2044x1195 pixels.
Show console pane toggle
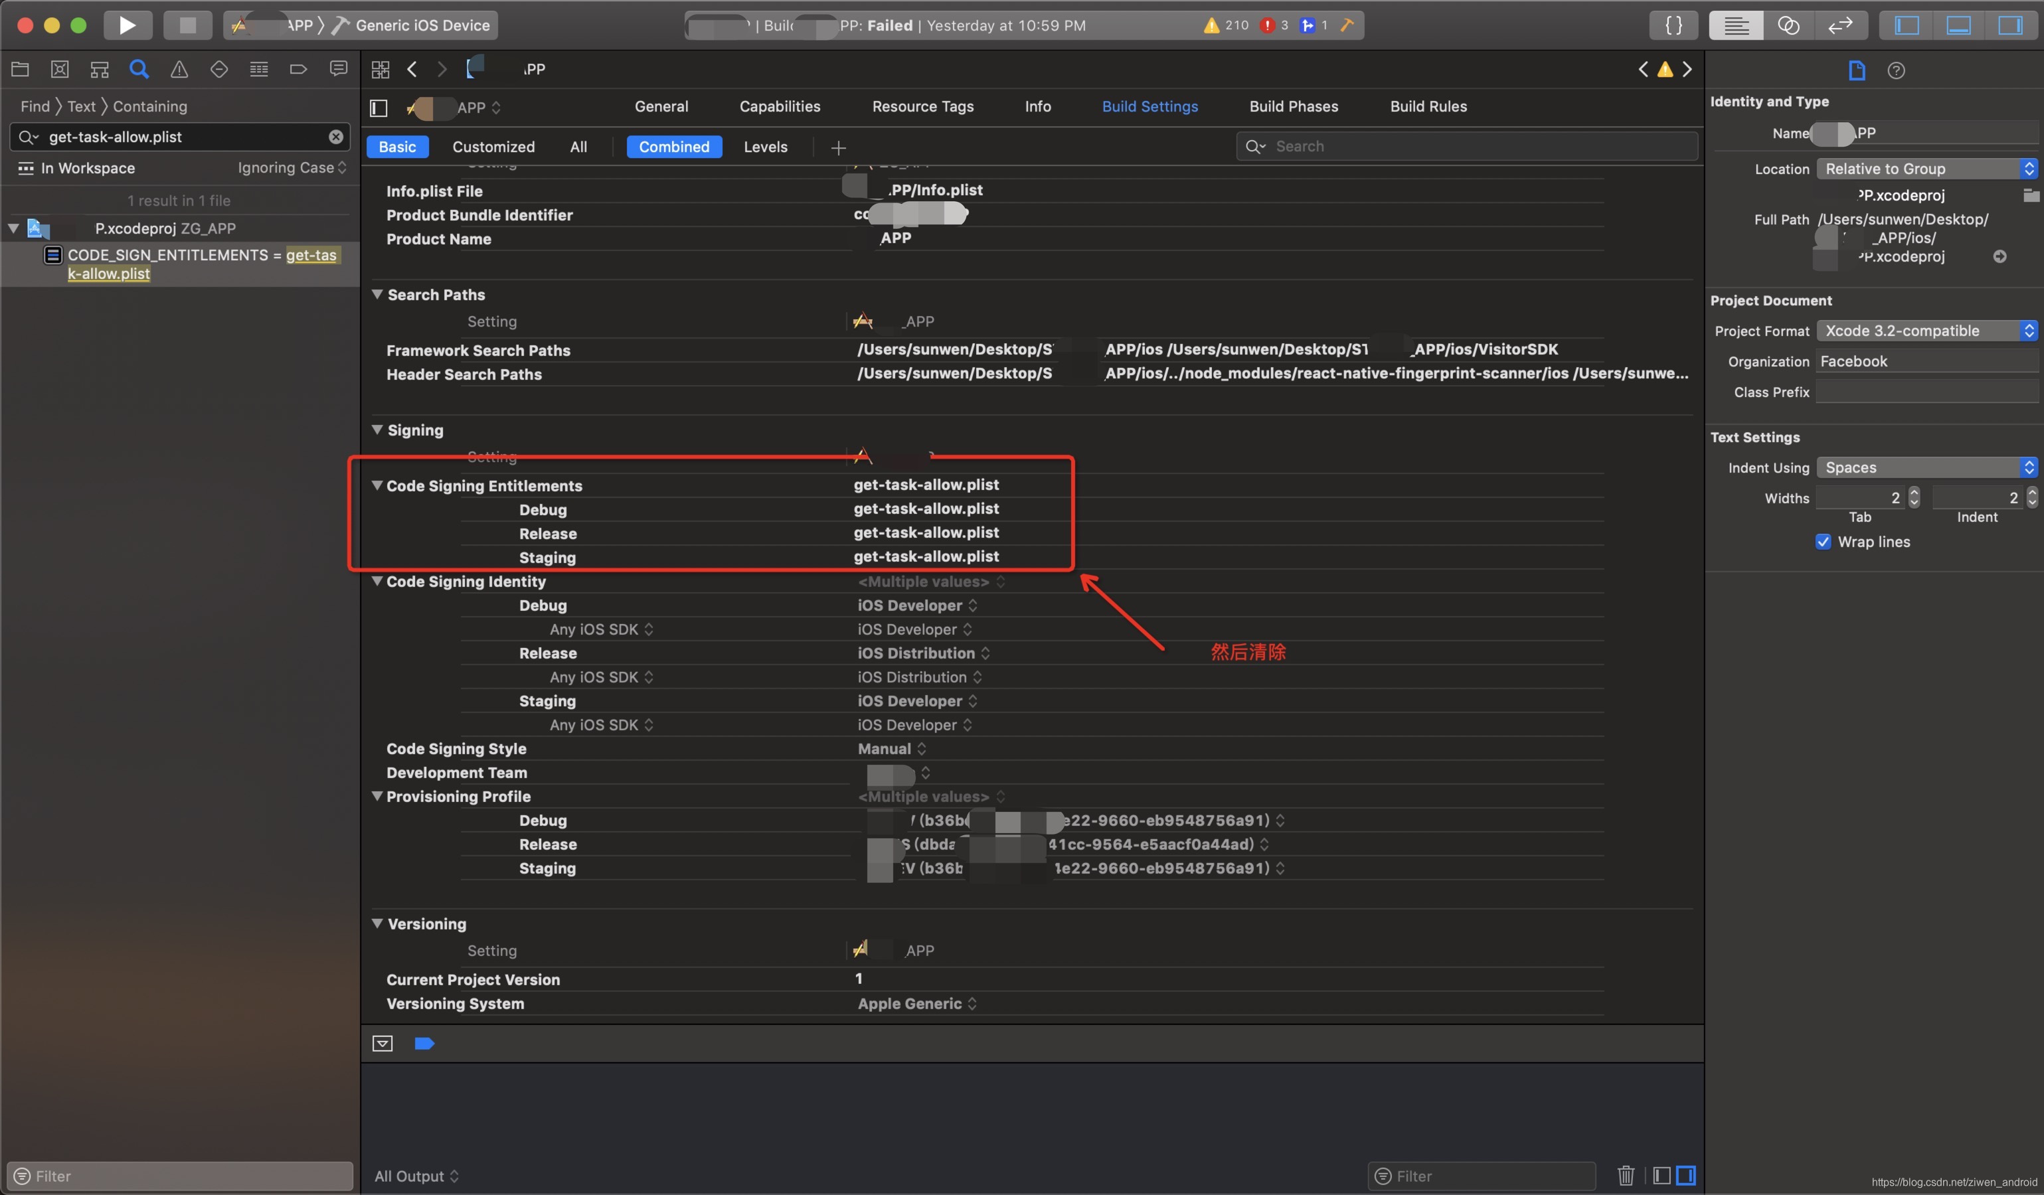[x=1686, y=1174]
